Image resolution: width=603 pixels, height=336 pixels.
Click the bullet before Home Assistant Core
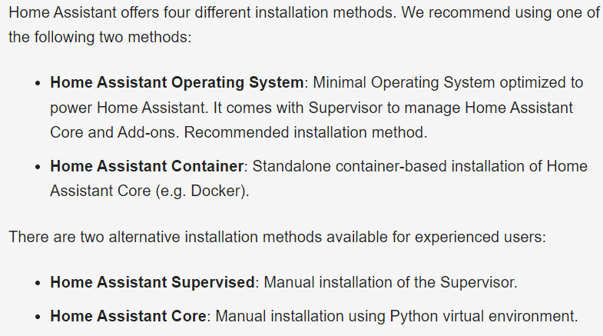38,317
